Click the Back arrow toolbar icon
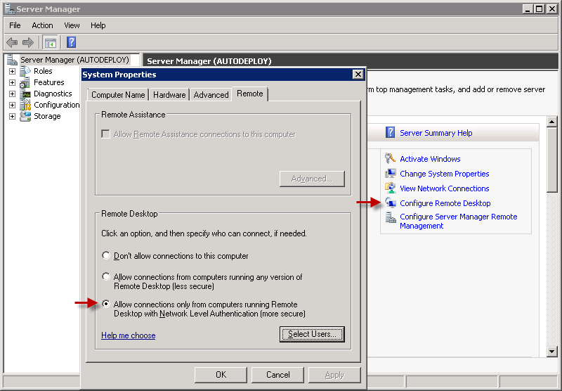The height and width of the screenshot is (391, 562). (x=12, y=42)
